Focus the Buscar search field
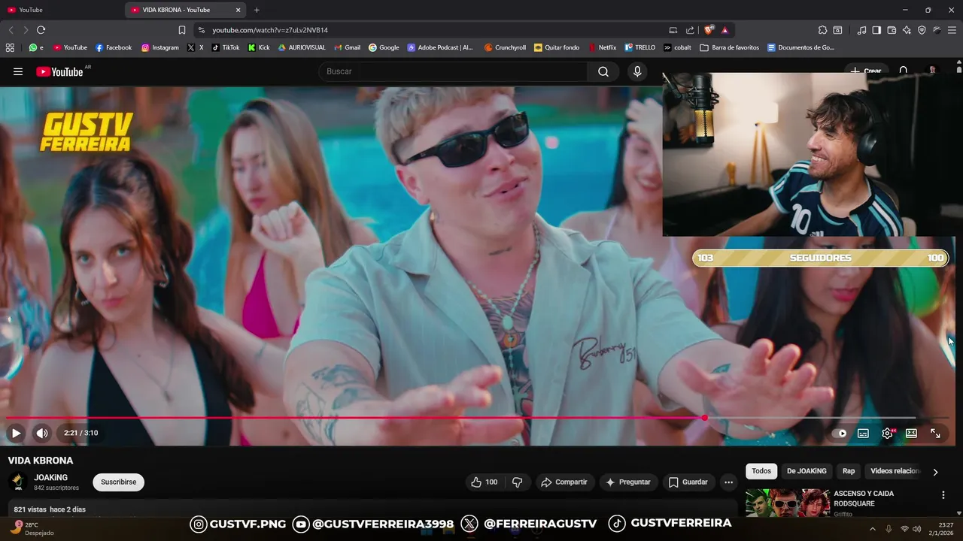The image size is (963, 541). tap(453, 71)
